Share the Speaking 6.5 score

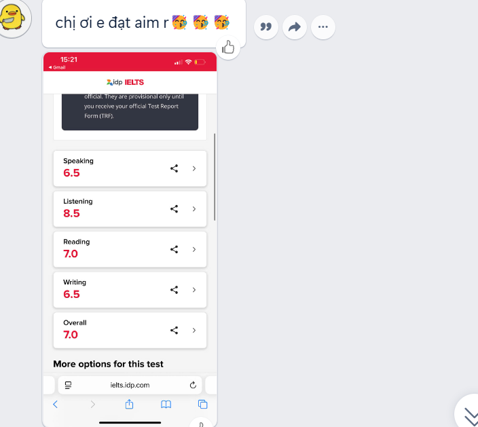pos(174,168)
